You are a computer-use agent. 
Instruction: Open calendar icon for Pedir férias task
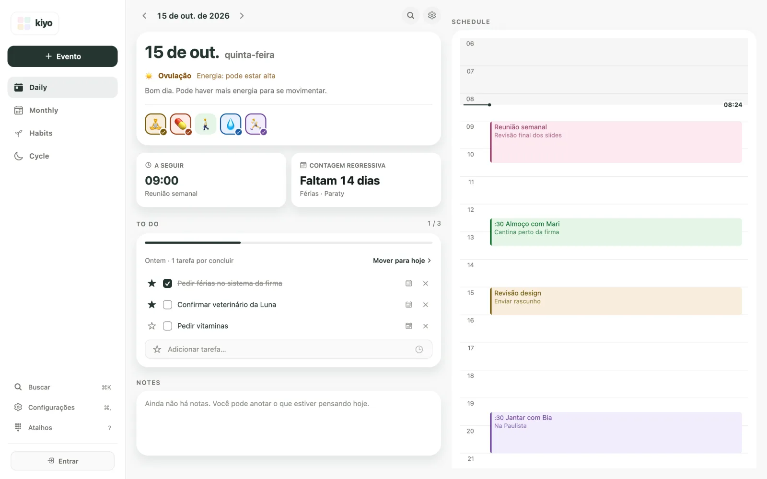pos(409,284)
